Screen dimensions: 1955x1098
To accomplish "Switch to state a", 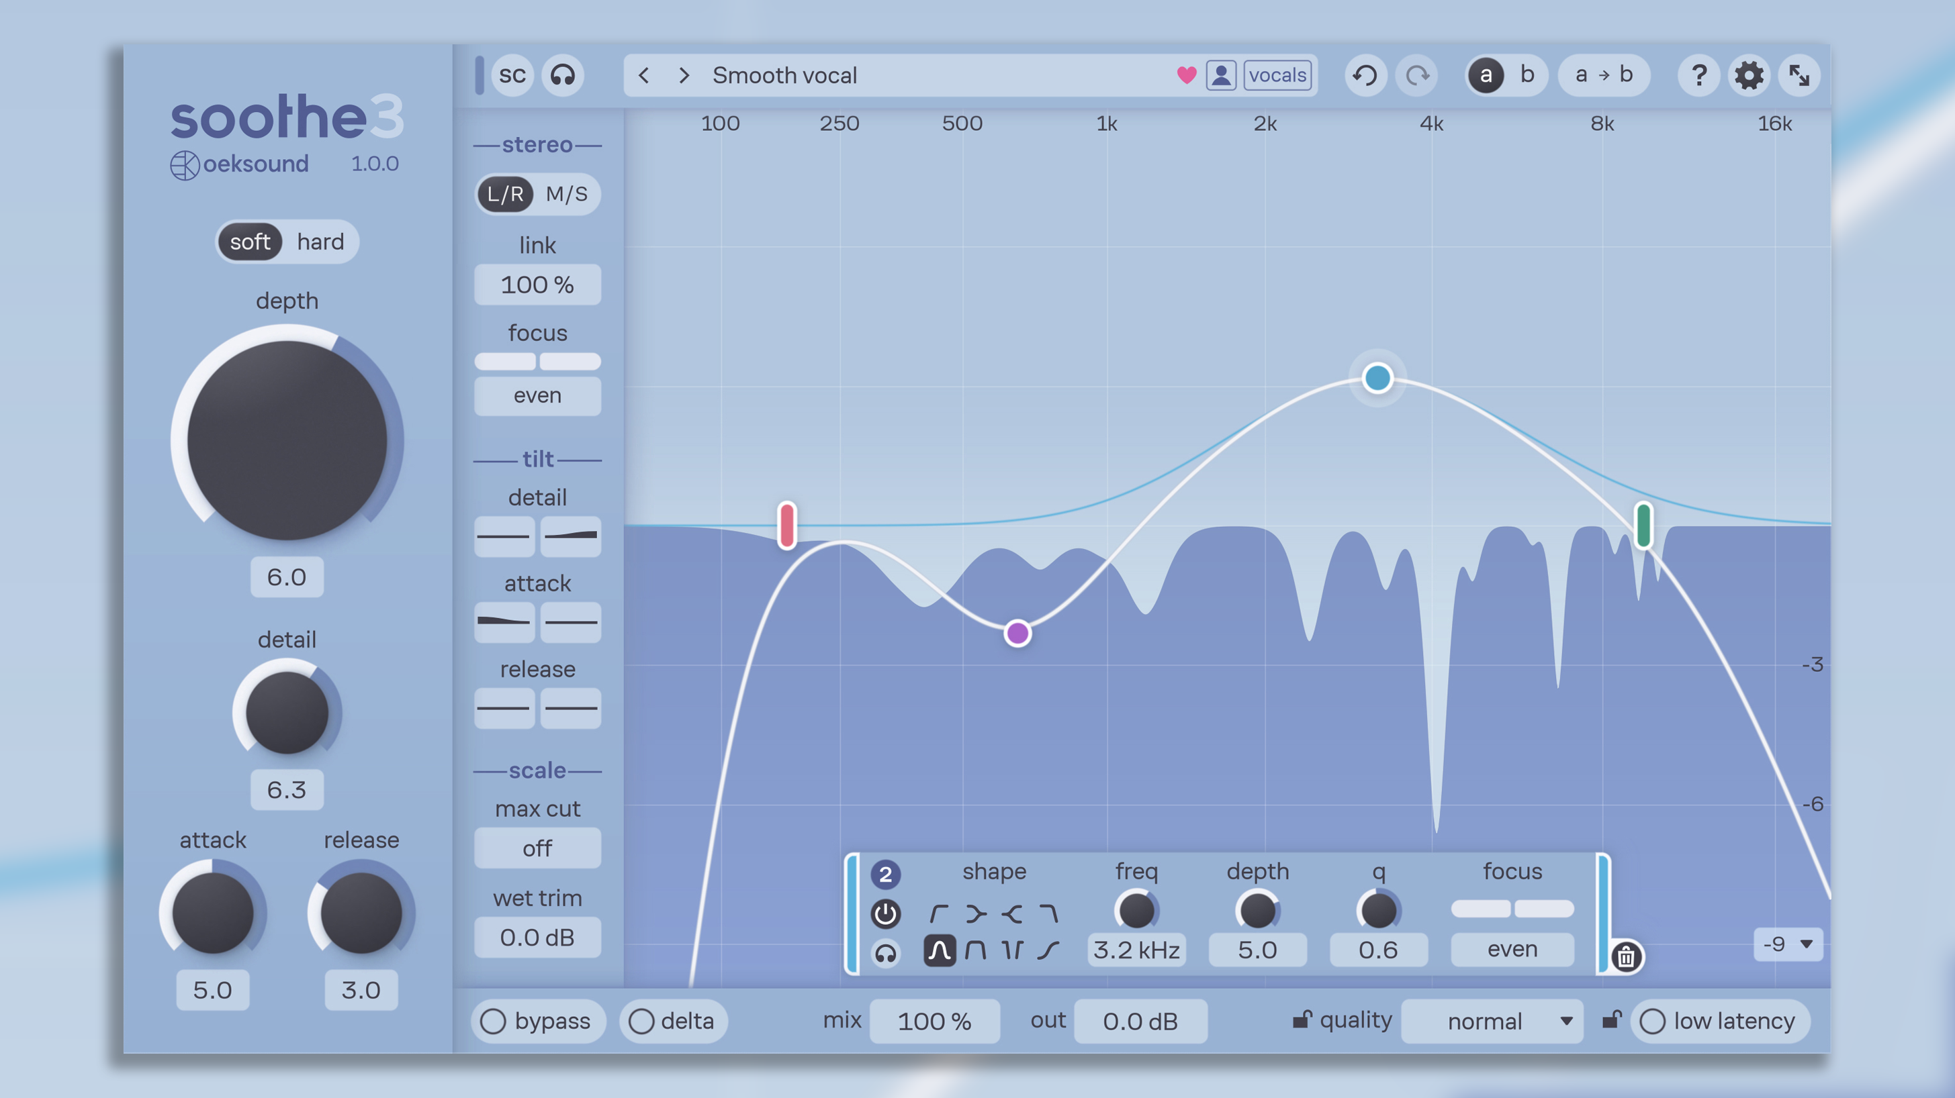I will [x=1486, y=75].
